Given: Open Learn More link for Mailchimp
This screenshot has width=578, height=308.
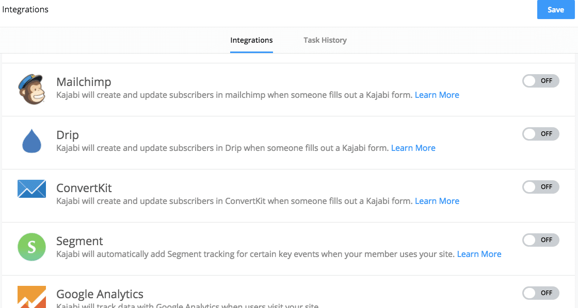Looking at the screenshot, I should (437, 95).
